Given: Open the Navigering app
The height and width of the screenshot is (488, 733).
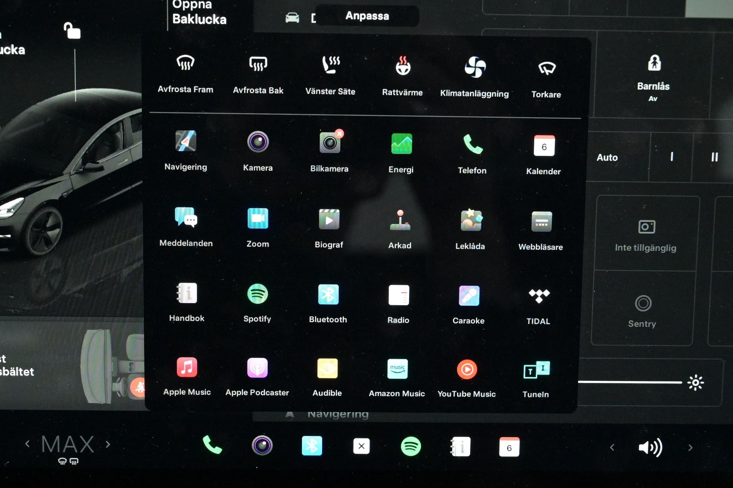Looking at the screenshot, I should (x=186, y=150).
